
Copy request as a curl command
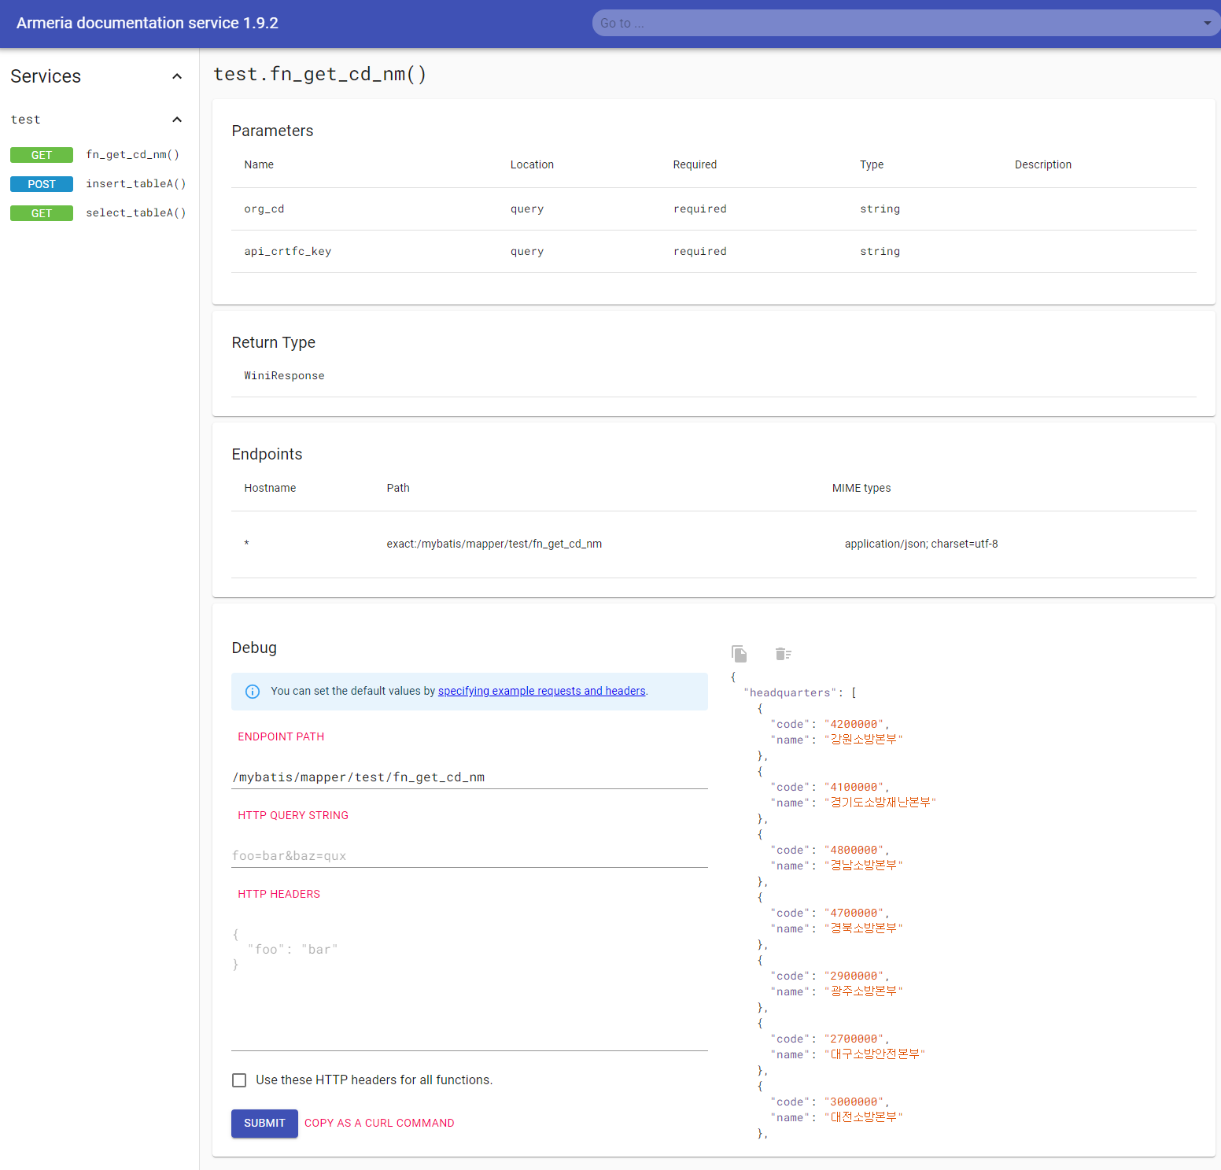click(379, 1123)
